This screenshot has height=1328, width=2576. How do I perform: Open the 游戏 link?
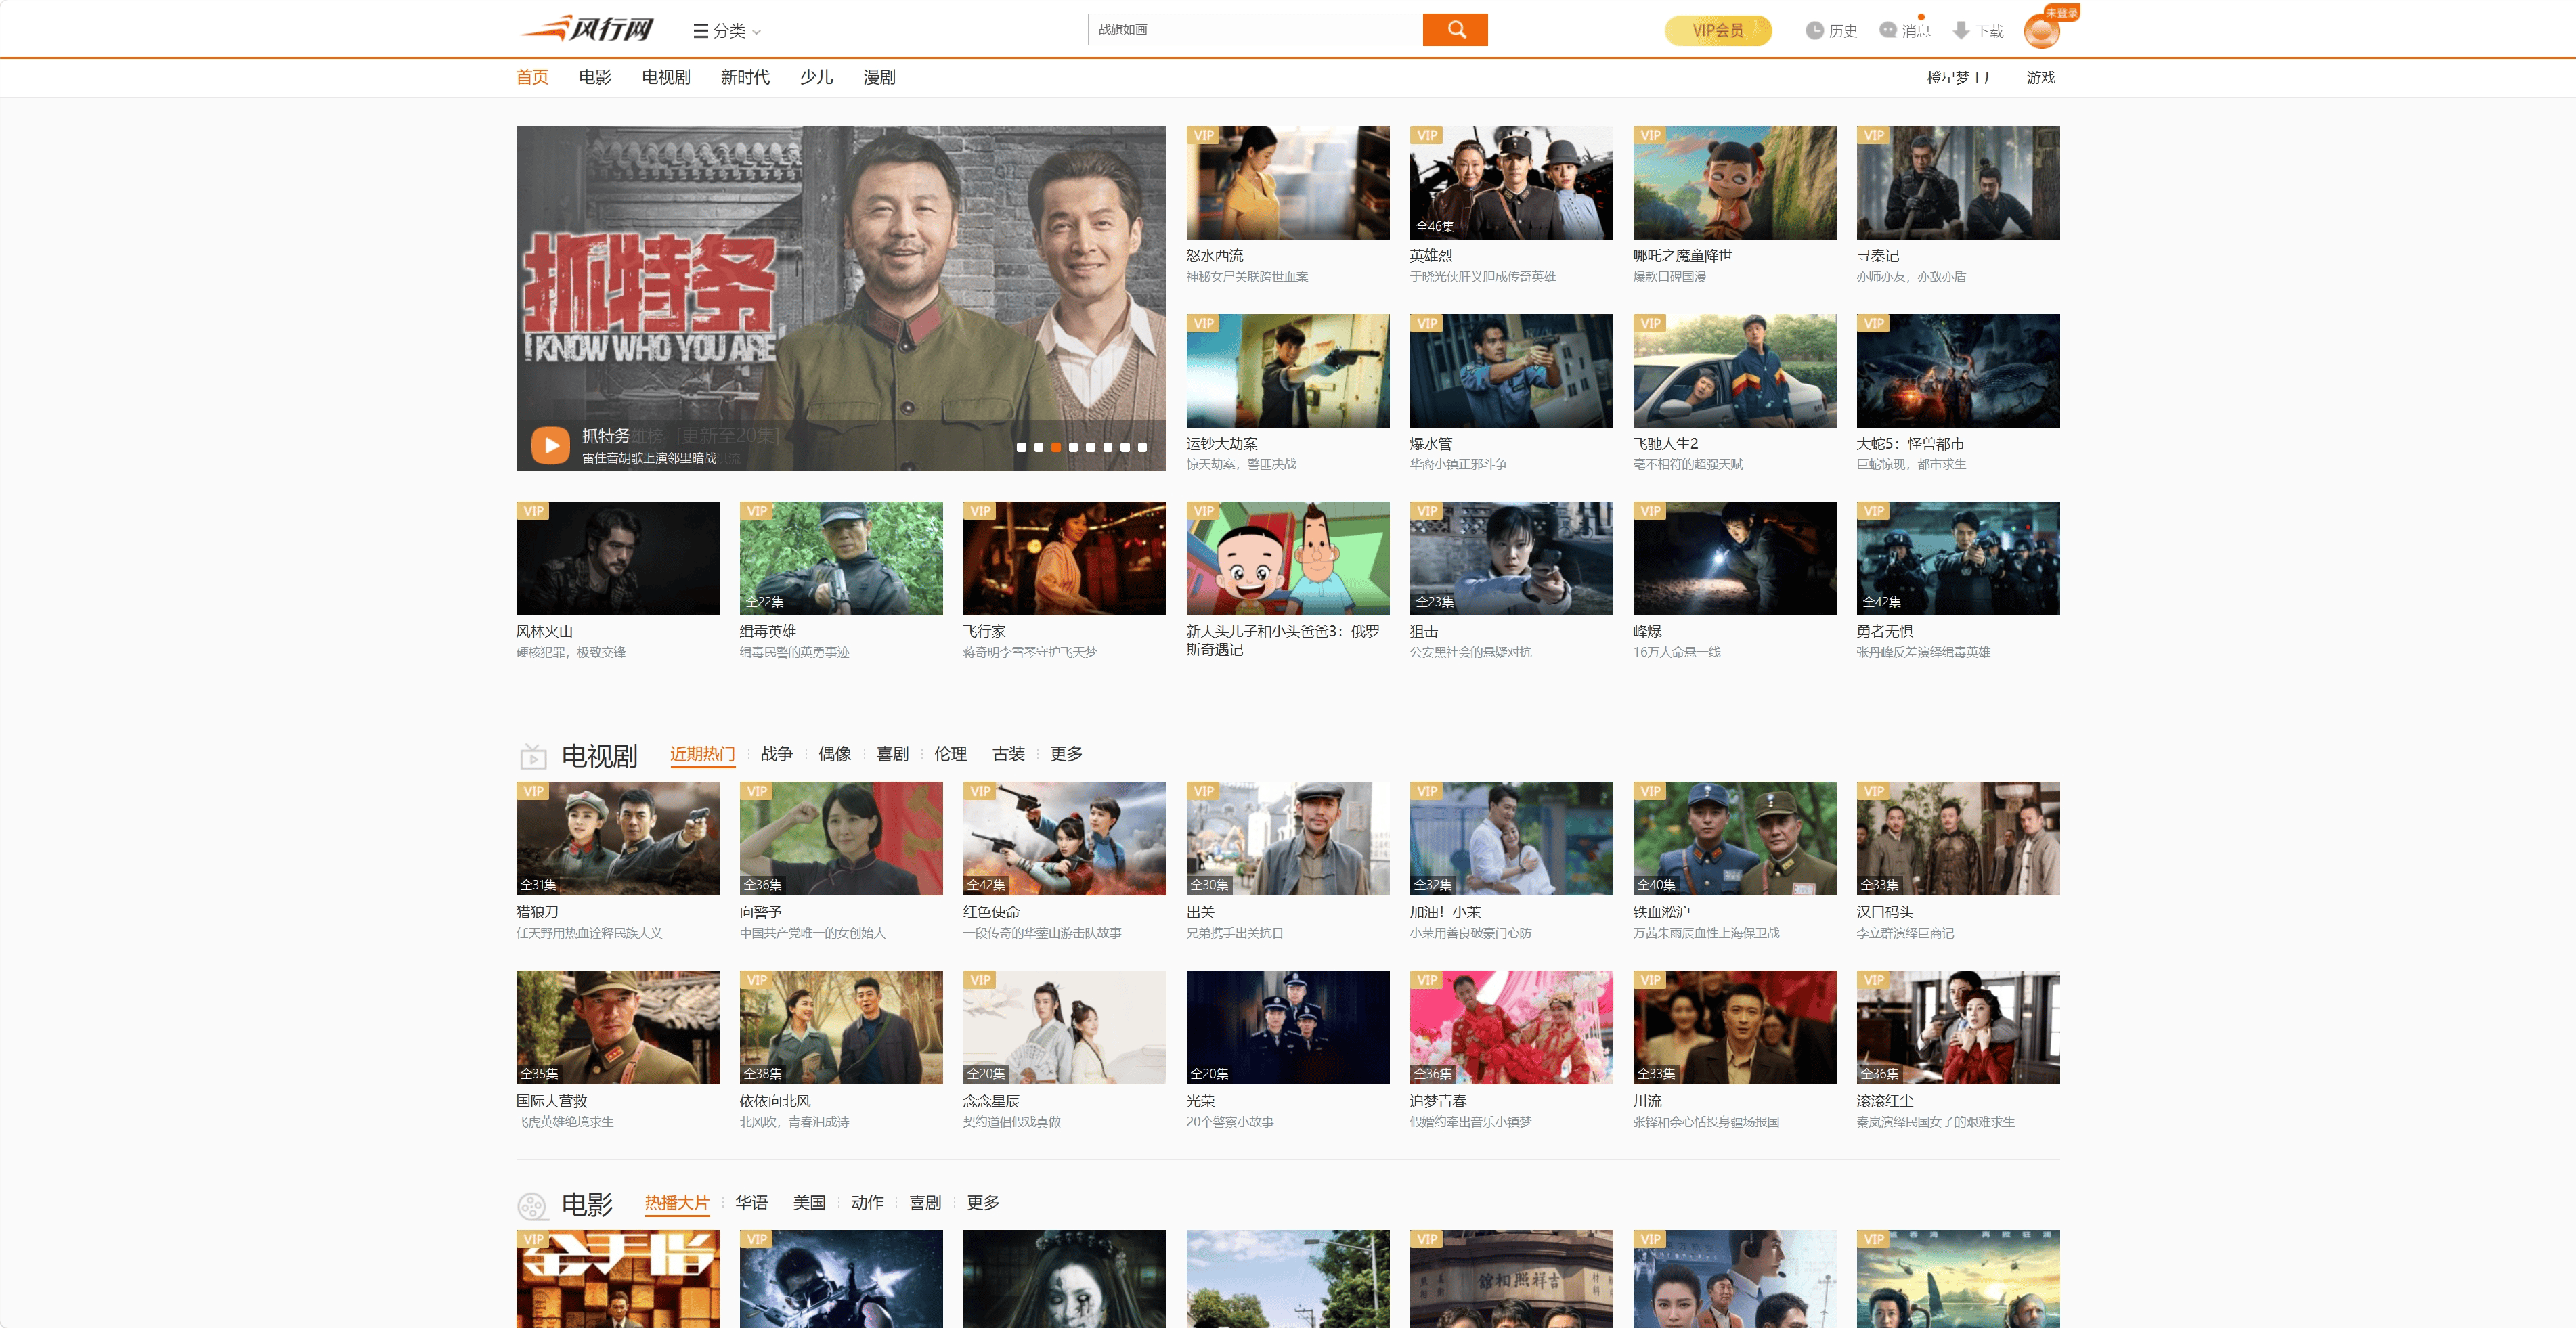pyautogui.click(x=2041, y=77)
